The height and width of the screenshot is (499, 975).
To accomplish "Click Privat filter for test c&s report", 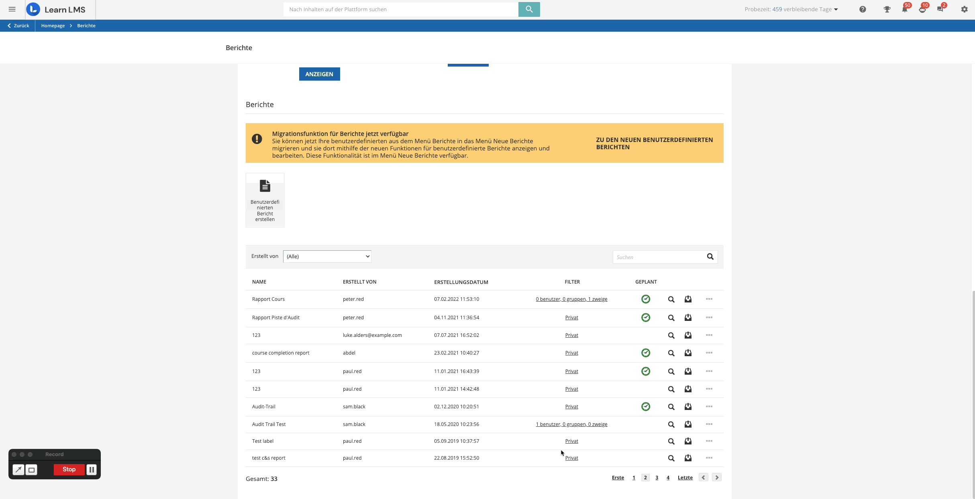I will (571, 458).
